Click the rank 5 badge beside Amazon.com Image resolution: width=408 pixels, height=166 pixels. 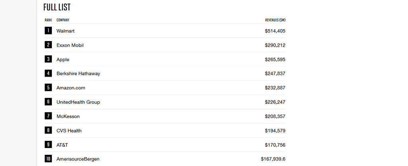[x=48, y=88]
